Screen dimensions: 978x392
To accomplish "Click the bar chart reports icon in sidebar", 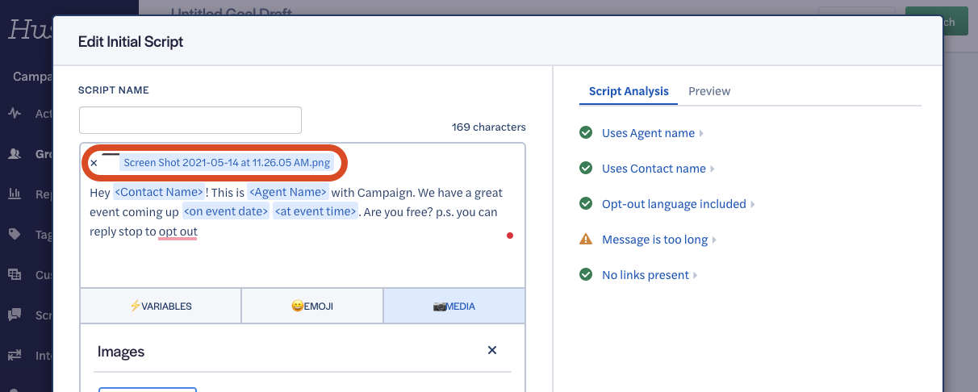I will tap(15, 194).
